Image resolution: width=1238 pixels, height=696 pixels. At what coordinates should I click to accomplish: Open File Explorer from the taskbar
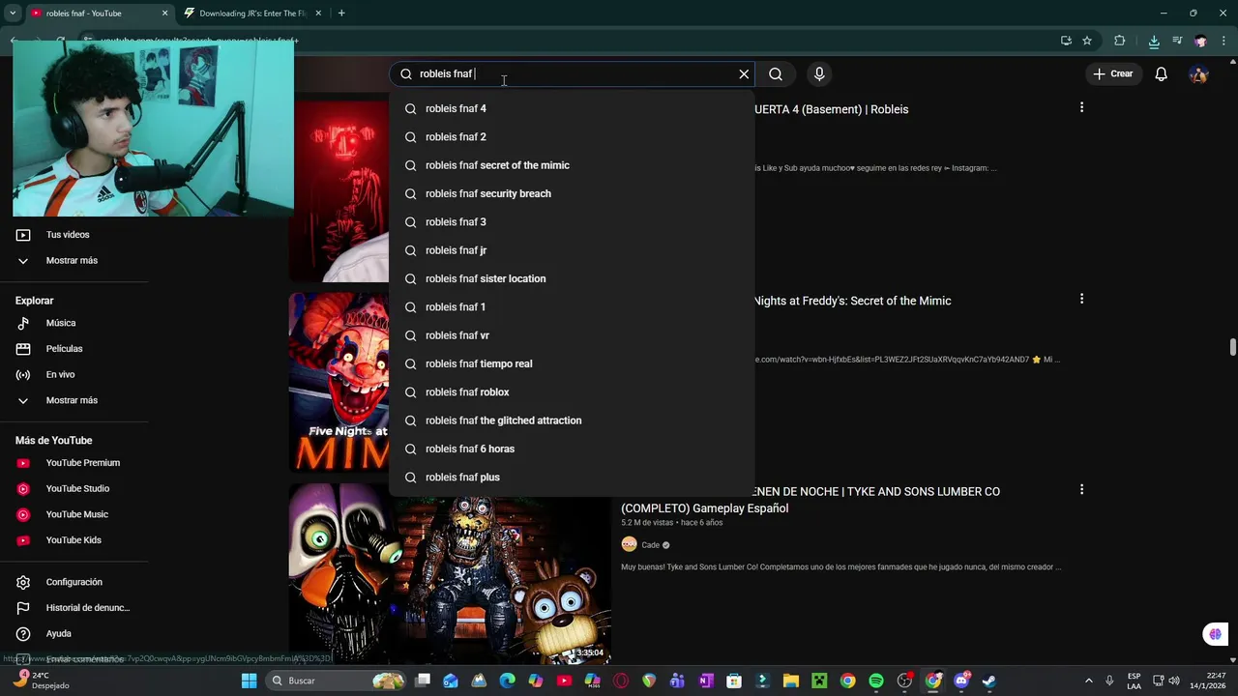(x=791, y=681)
